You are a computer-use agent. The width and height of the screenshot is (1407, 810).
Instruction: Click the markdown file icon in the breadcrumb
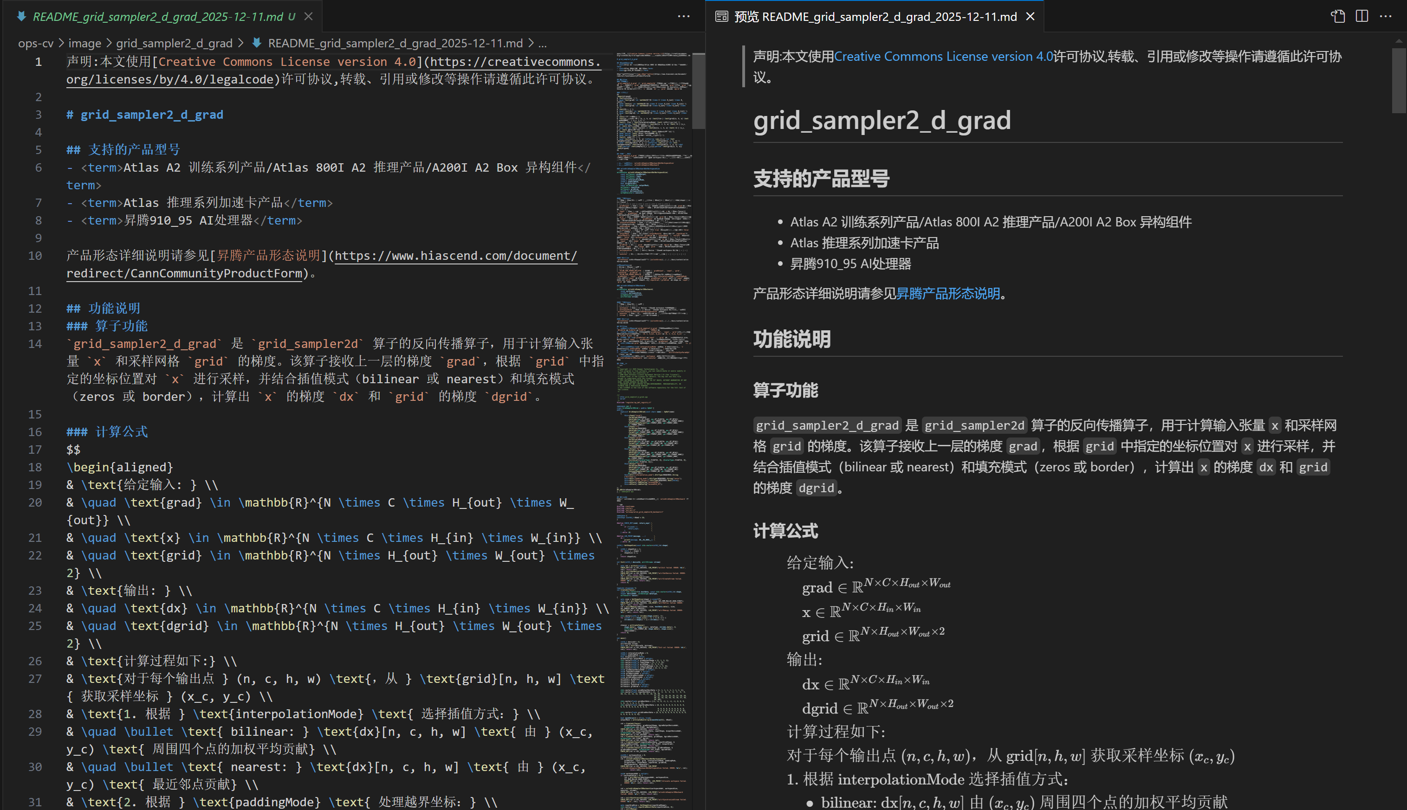[x=257, y=43]
